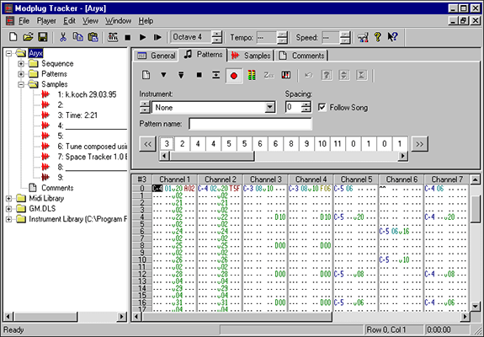Viewport: 484px width, 337px height.
Task: Click the >> next sequence button
Action: [420, 144]
